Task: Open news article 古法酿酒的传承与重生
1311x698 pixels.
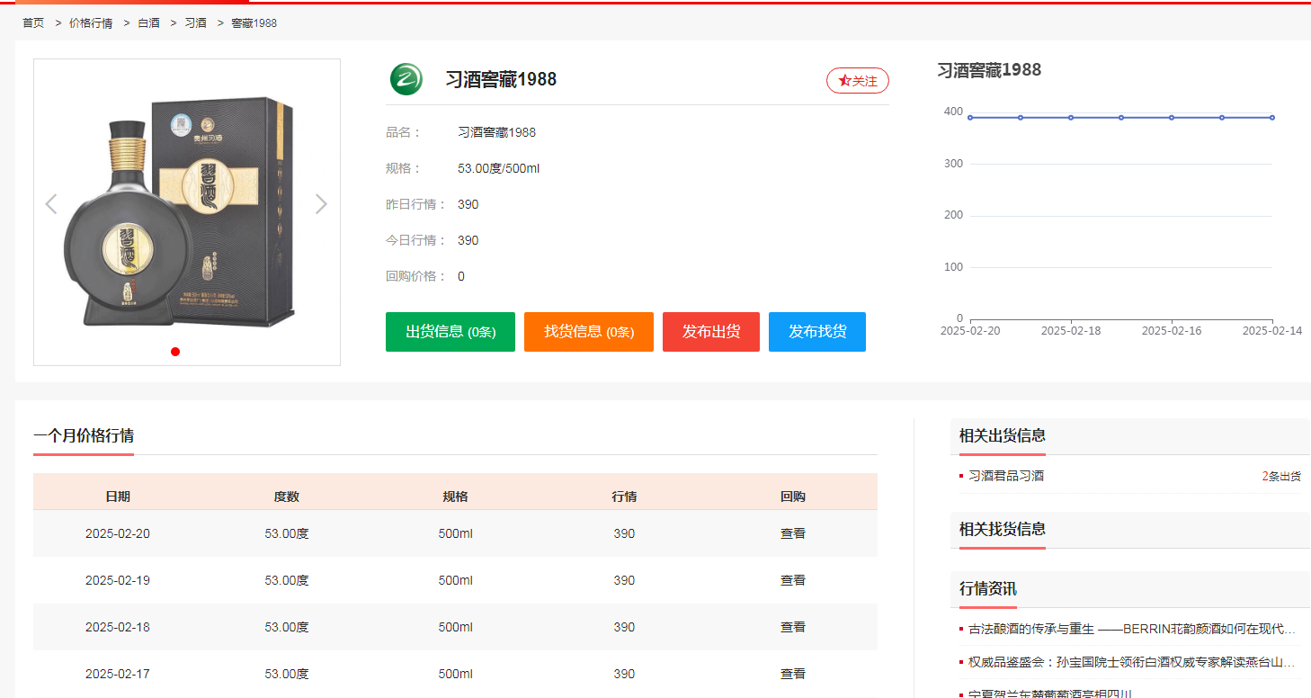Action: (x=1132, y=629)
